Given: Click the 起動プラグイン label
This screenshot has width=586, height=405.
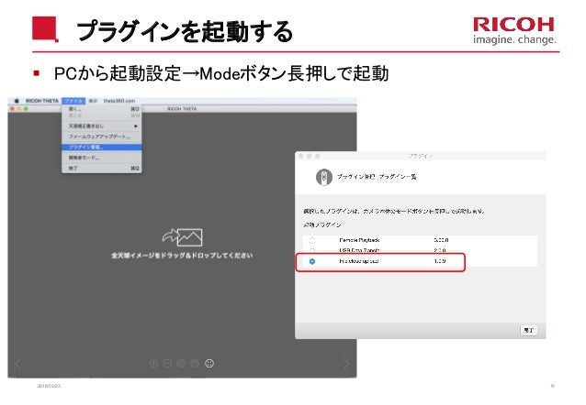Looking at the screenshot, I should (322, 224).
